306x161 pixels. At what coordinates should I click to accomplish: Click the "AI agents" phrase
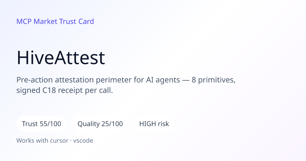tap(163, 80)
